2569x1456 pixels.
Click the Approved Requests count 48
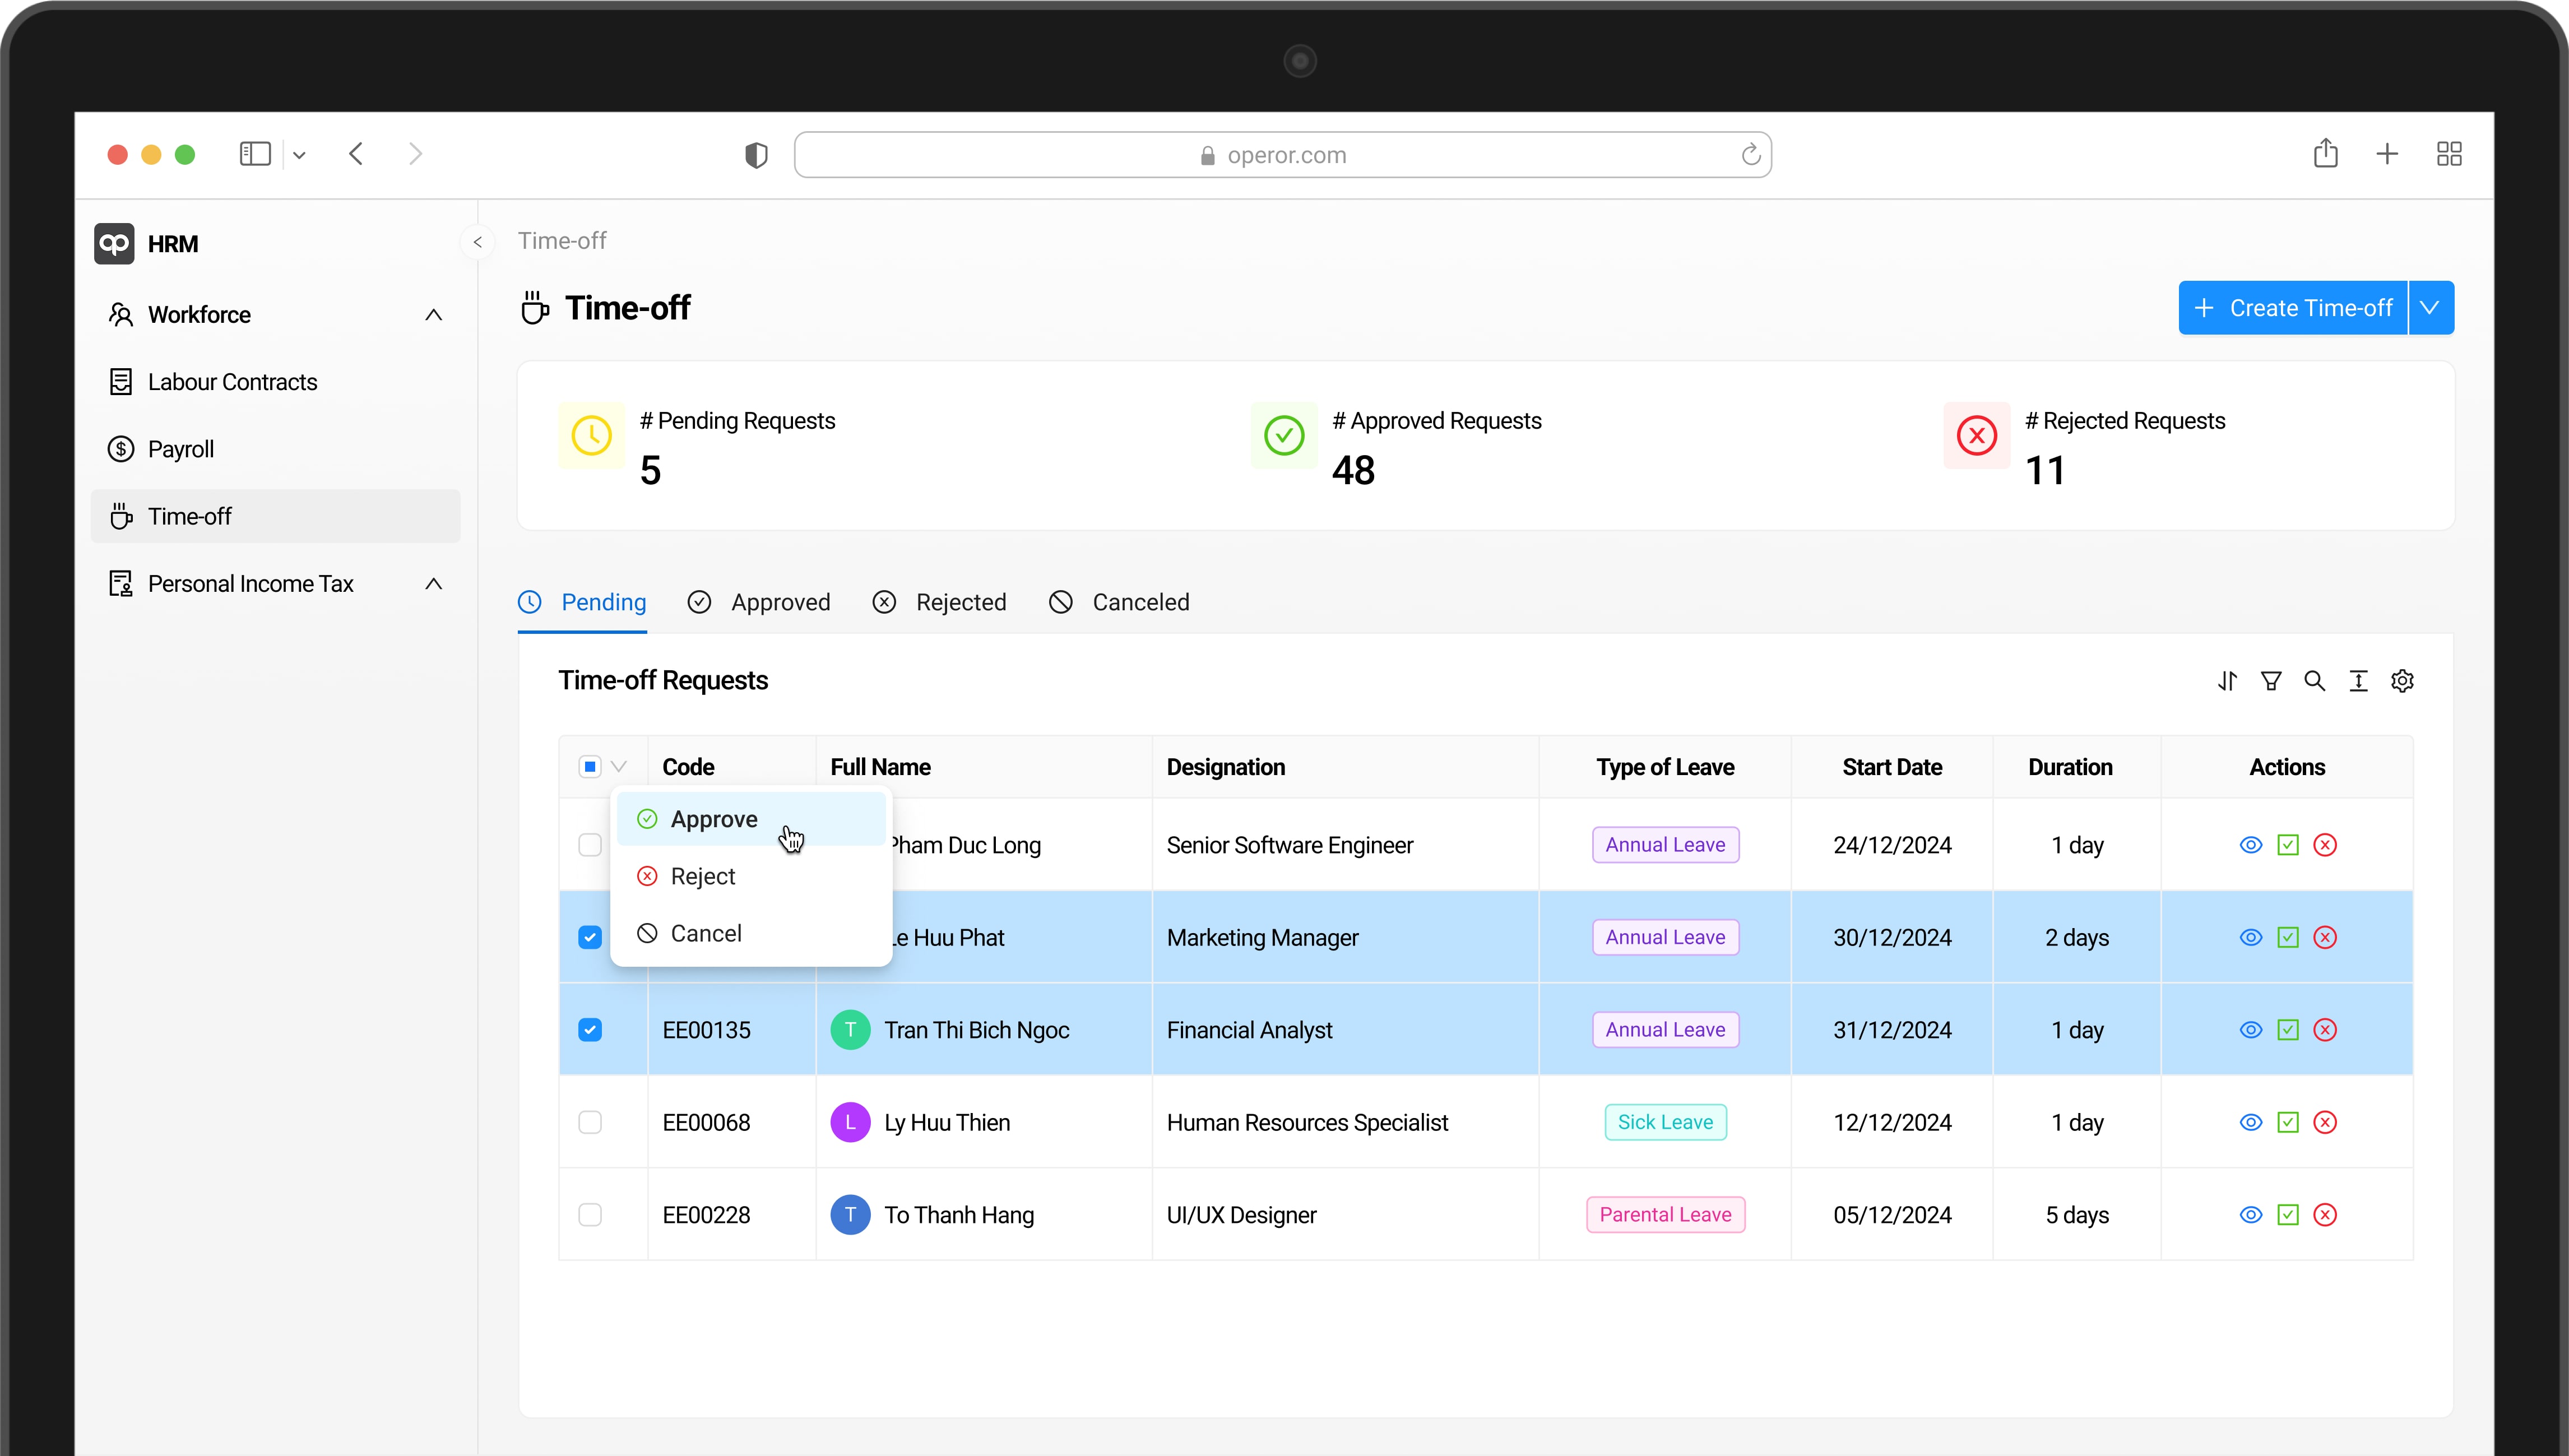coord(1353,470)
